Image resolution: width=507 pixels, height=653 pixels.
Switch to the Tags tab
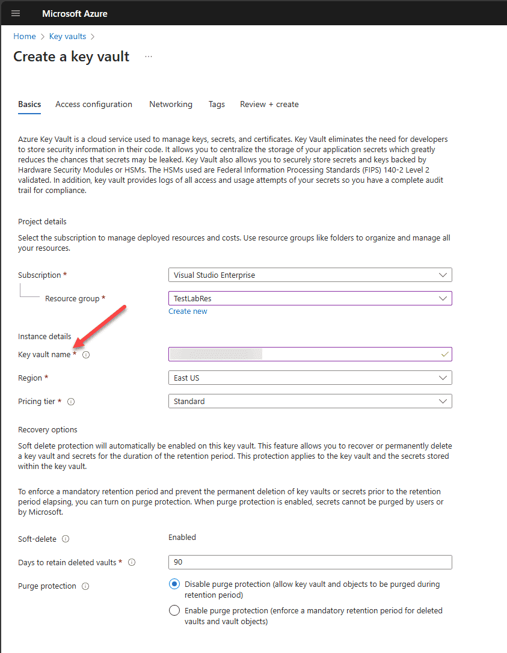point(217,104)
